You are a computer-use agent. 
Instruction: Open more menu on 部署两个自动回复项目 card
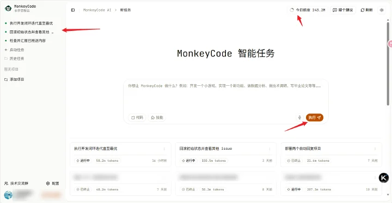click(375, 149)
